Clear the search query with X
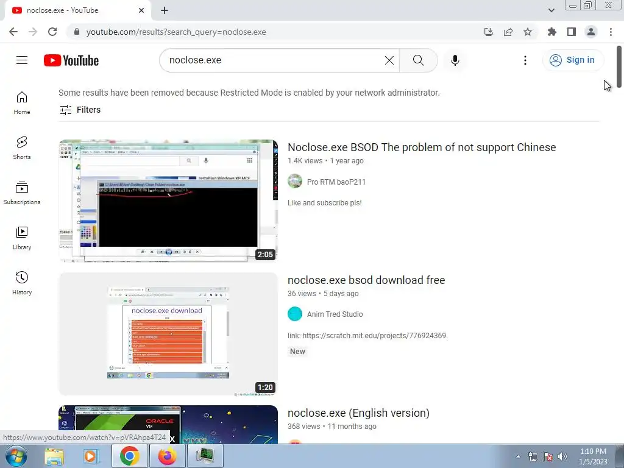 389,60
